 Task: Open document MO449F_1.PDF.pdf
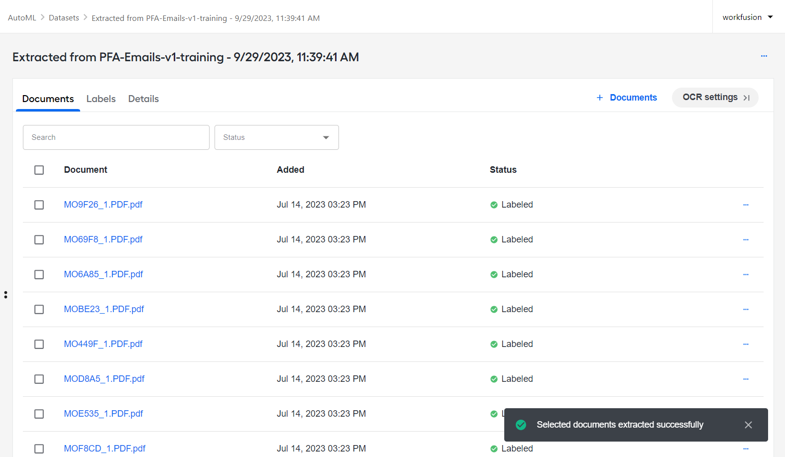click(x=103, y=344)
